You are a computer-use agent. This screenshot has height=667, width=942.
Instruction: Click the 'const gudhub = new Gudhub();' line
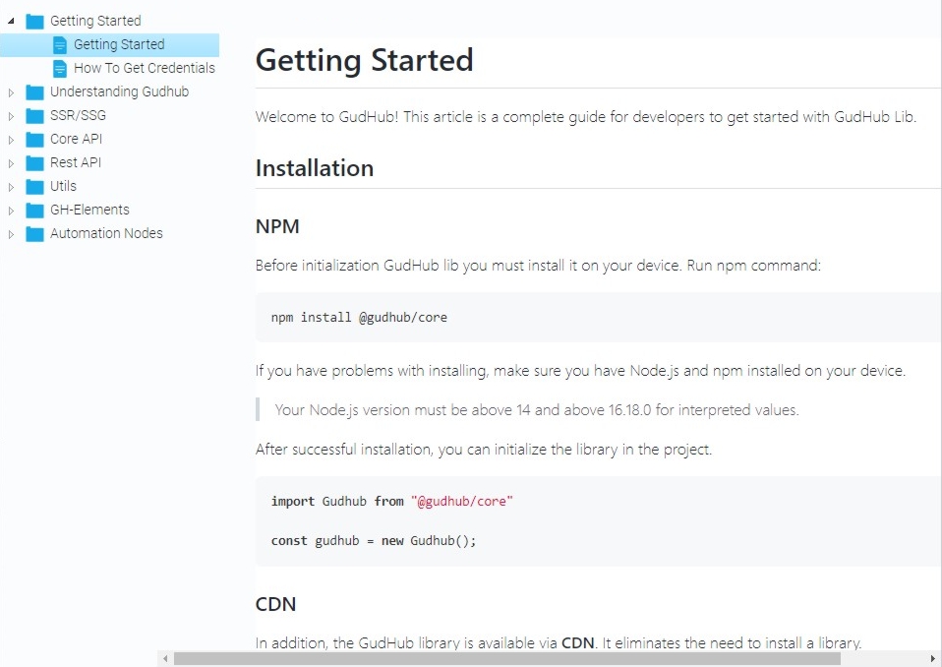pos(373,541)
